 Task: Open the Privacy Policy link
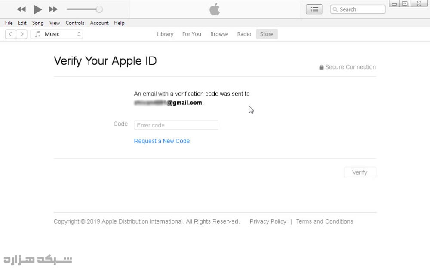point(268,221)
